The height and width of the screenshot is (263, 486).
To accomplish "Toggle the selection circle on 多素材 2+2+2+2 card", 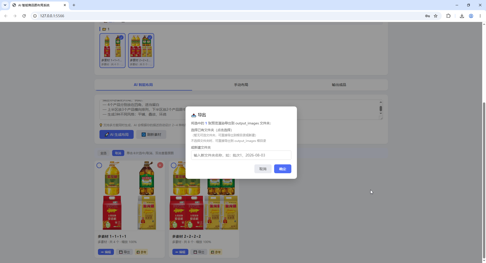I will coord(174,165).
